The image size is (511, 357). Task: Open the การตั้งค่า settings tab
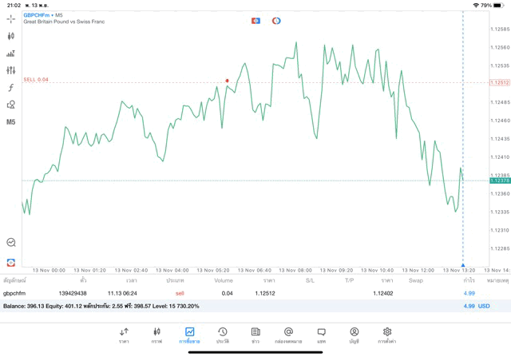(x=387, y=335)
